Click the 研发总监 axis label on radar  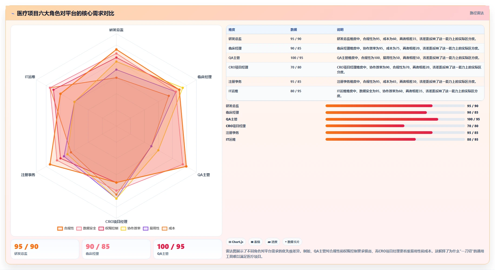tap(116, 30)
